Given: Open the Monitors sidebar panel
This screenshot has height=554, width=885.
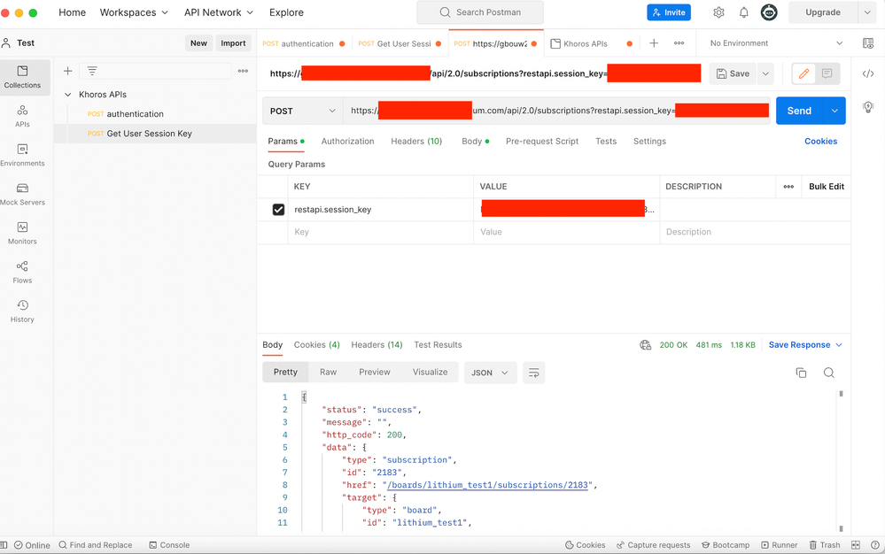Looking at the screenshot, I should point(22,233).
